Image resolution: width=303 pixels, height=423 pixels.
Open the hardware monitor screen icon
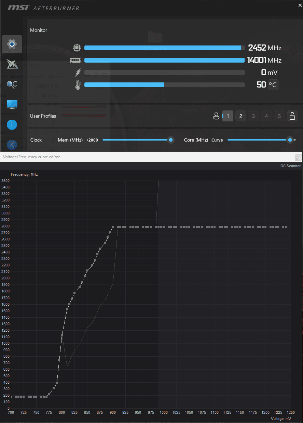12,104
